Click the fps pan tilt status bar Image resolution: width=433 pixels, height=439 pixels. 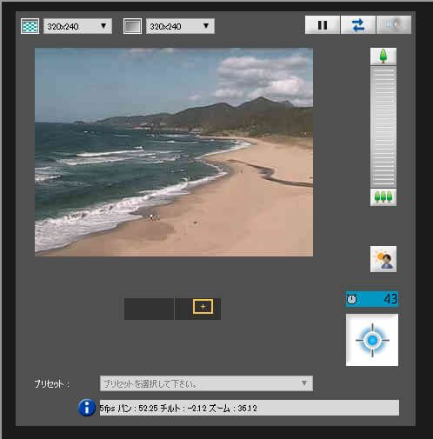click(250, 408)
